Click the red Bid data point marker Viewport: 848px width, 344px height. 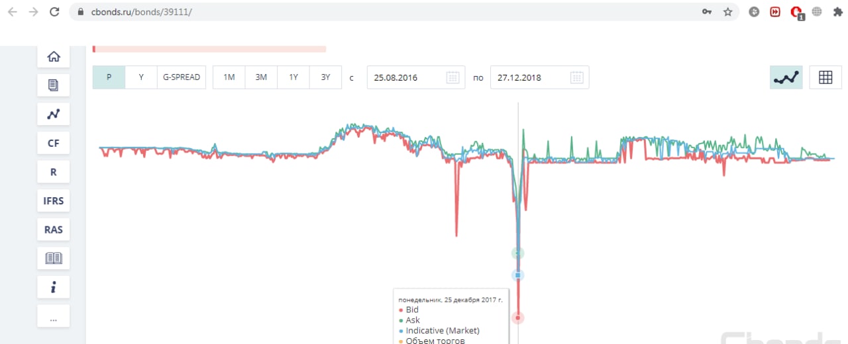(x=518, y=318)
